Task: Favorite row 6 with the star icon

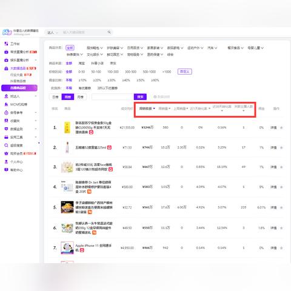Action: point(281,228)
